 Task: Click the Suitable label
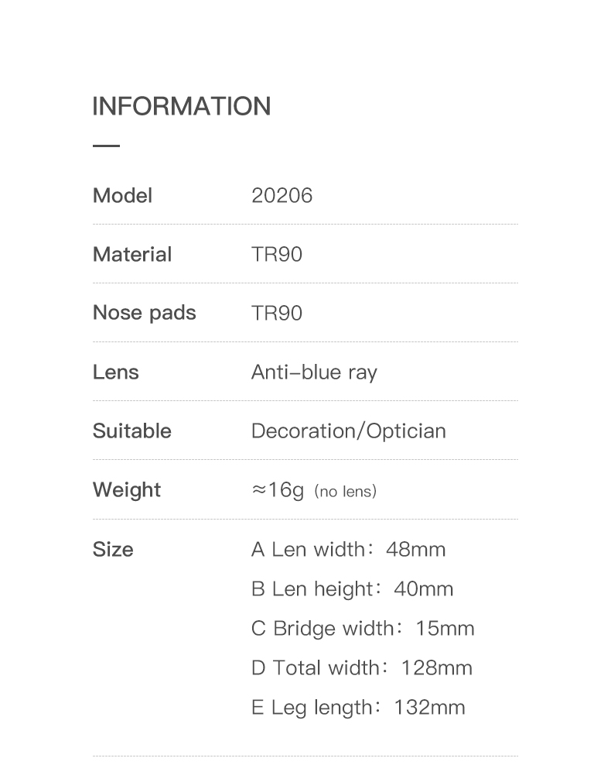tap(132, 431)
